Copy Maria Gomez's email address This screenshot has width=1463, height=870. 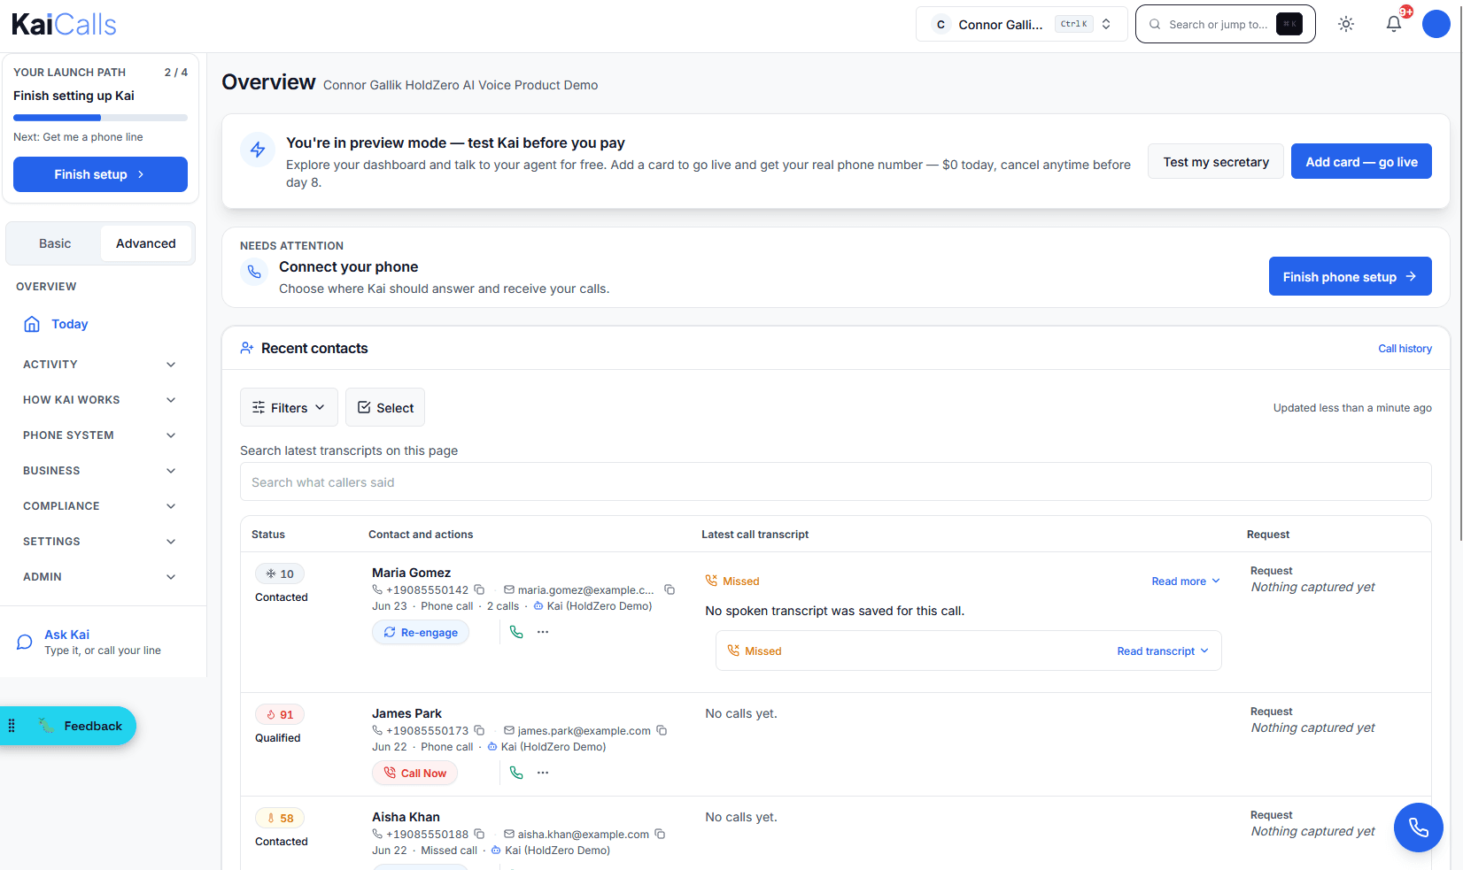point(670,589)
